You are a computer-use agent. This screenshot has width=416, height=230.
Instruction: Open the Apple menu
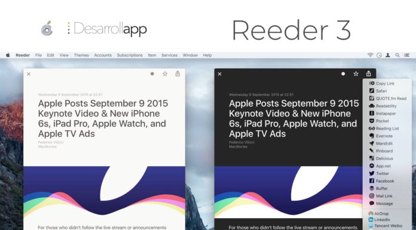[x=8, y=55]
